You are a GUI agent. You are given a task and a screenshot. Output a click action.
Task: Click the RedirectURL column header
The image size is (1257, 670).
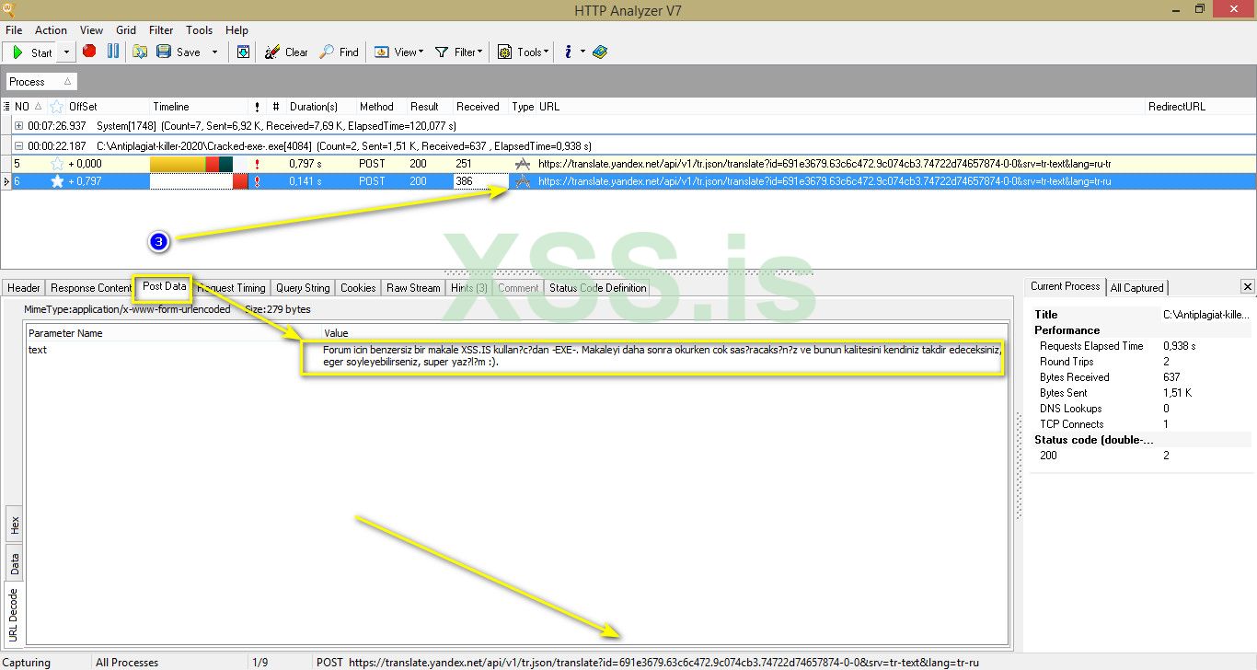1199,107
